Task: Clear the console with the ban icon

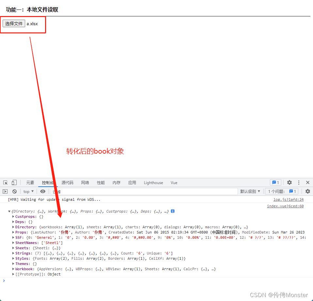Action: 15,192
